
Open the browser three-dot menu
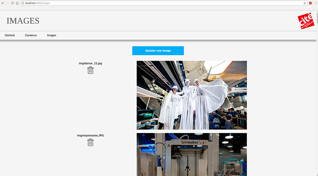316,3
